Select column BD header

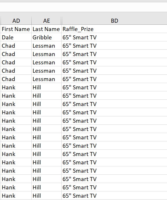point(114,20)
